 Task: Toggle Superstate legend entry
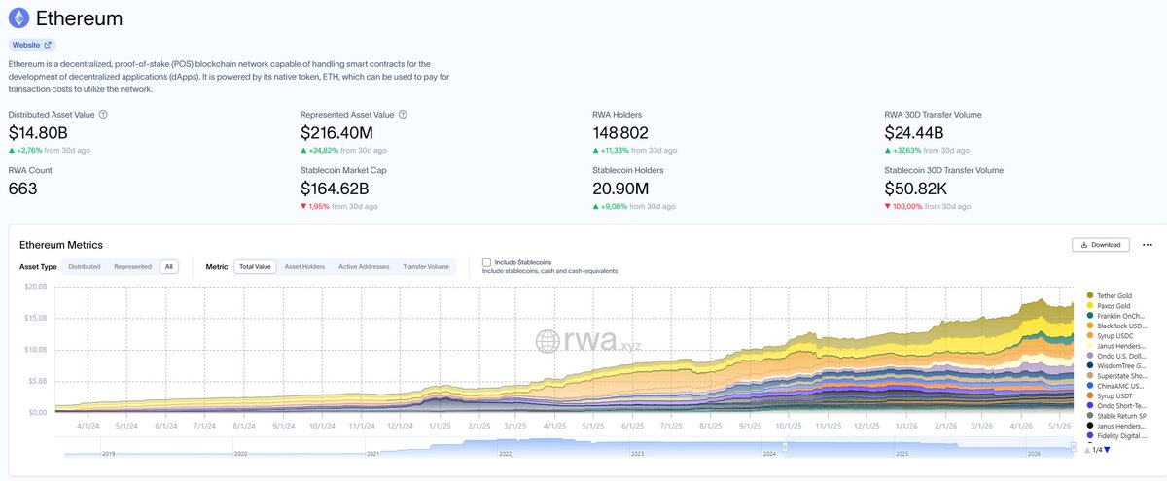pos(1117,376)
